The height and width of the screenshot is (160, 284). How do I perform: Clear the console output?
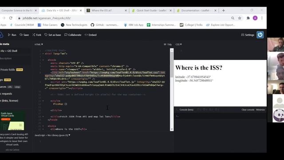pos(248,110)
